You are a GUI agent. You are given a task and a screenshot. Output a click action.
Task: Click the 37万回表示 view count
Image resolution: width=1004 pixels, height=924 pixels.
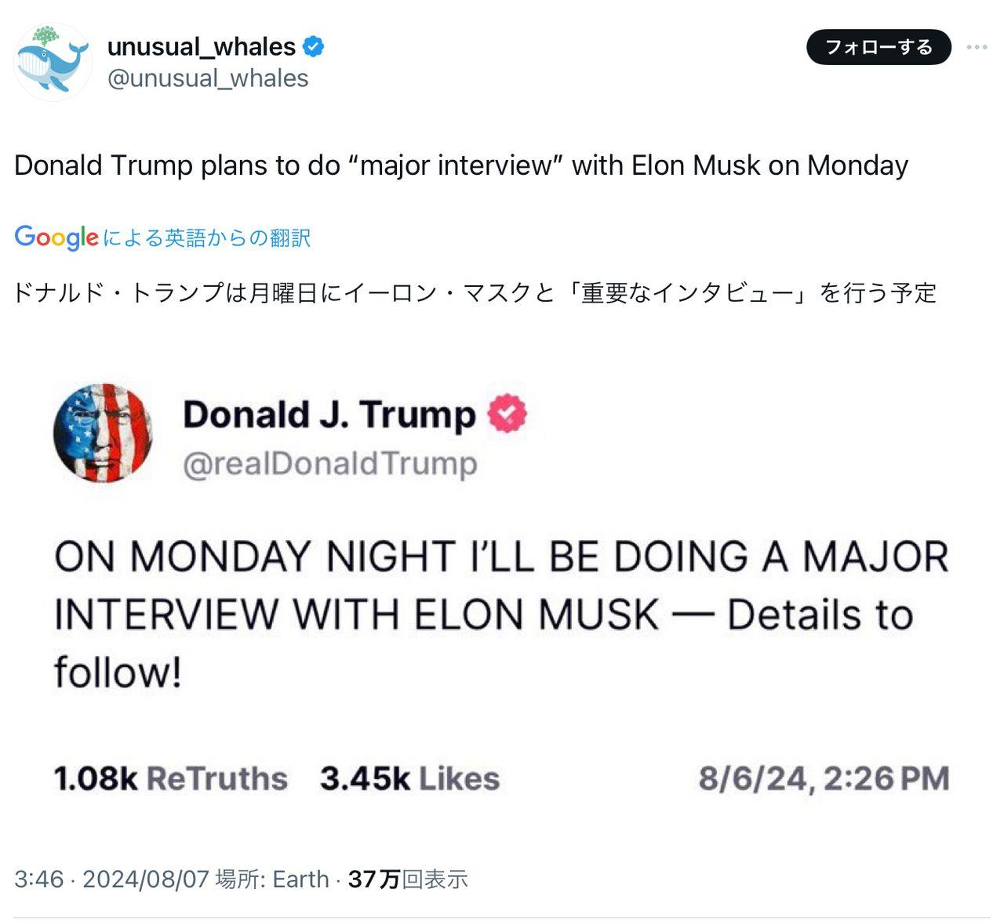[x=408, y=879]
